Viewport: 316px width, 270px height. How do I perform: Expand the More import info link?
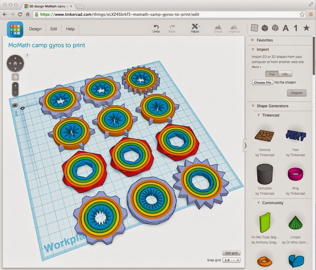coord(256,67)
